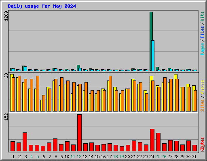Click green weekend day label 18
This screenshot has height=161, width=207.
[115, 157]
